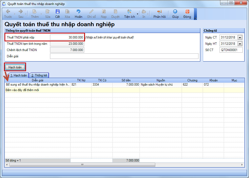Click the TK Có column header
The image size is (249, 178).
click(x=102, y=80)
